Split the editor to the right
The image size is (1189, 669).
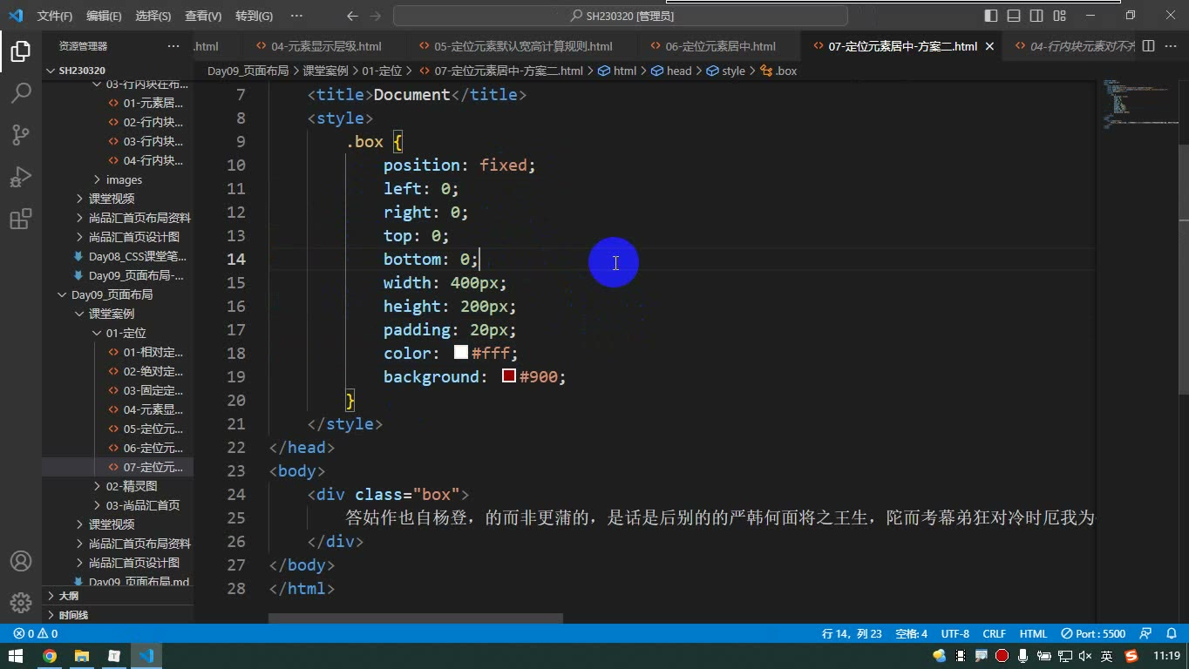point(1149,46)
